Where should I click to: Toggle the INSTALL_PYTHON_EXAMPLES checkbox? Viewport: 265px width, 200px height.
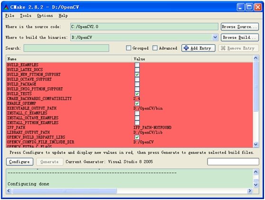[x=137, y=123]
